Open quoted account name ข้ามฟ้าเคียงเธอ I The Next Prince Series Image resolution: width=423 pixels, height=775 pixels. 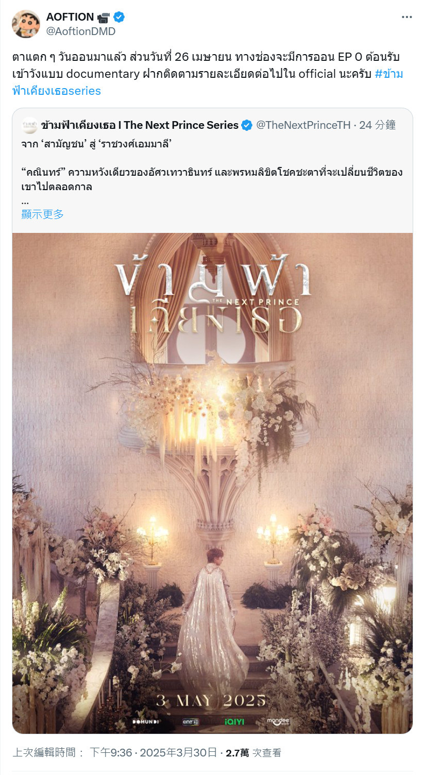pos(140,125)
